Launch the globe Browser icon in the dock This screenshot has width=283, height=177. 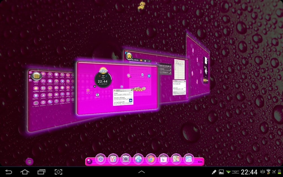coord(138,159)
